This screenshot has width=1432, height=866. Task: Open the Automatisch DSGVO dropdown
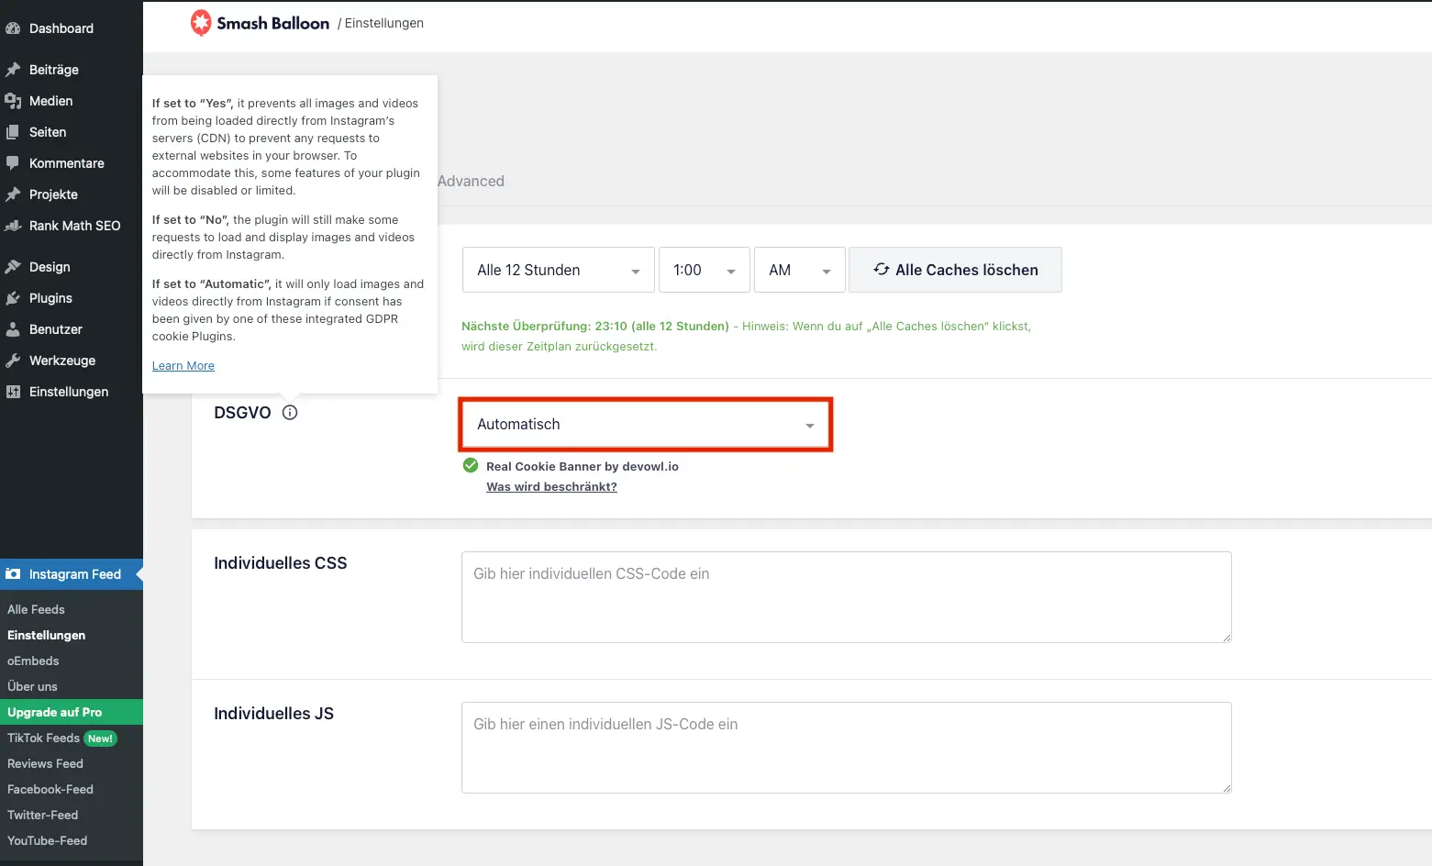[x=645, y=425]
